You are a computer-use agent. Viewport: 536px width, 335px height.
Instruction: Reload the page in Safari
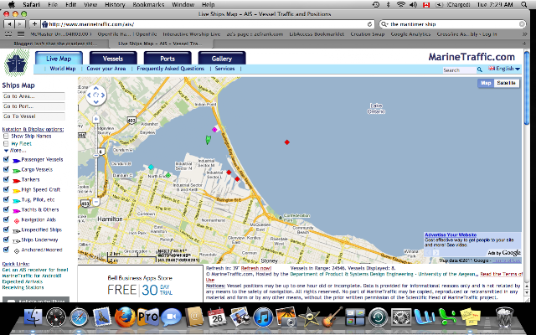coord(369,24)
